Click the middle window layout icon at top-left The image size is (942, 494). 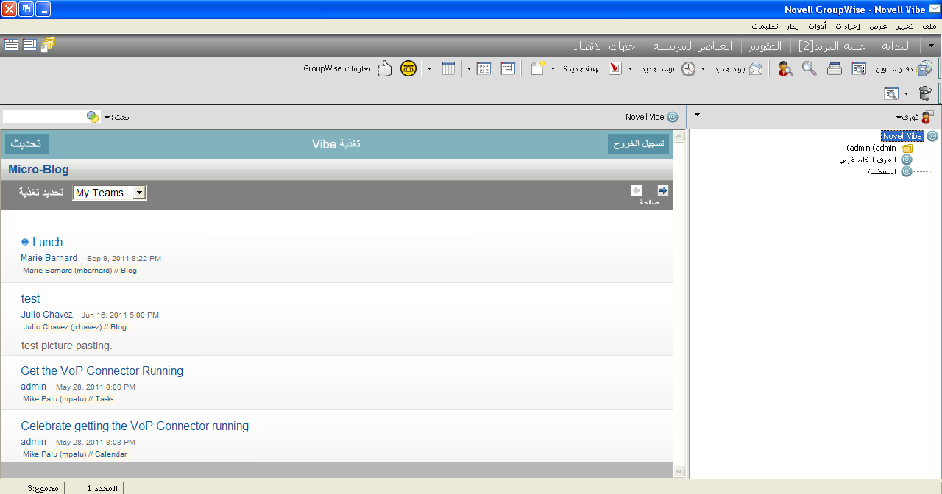pyautogui.click(x=29, y=44)
